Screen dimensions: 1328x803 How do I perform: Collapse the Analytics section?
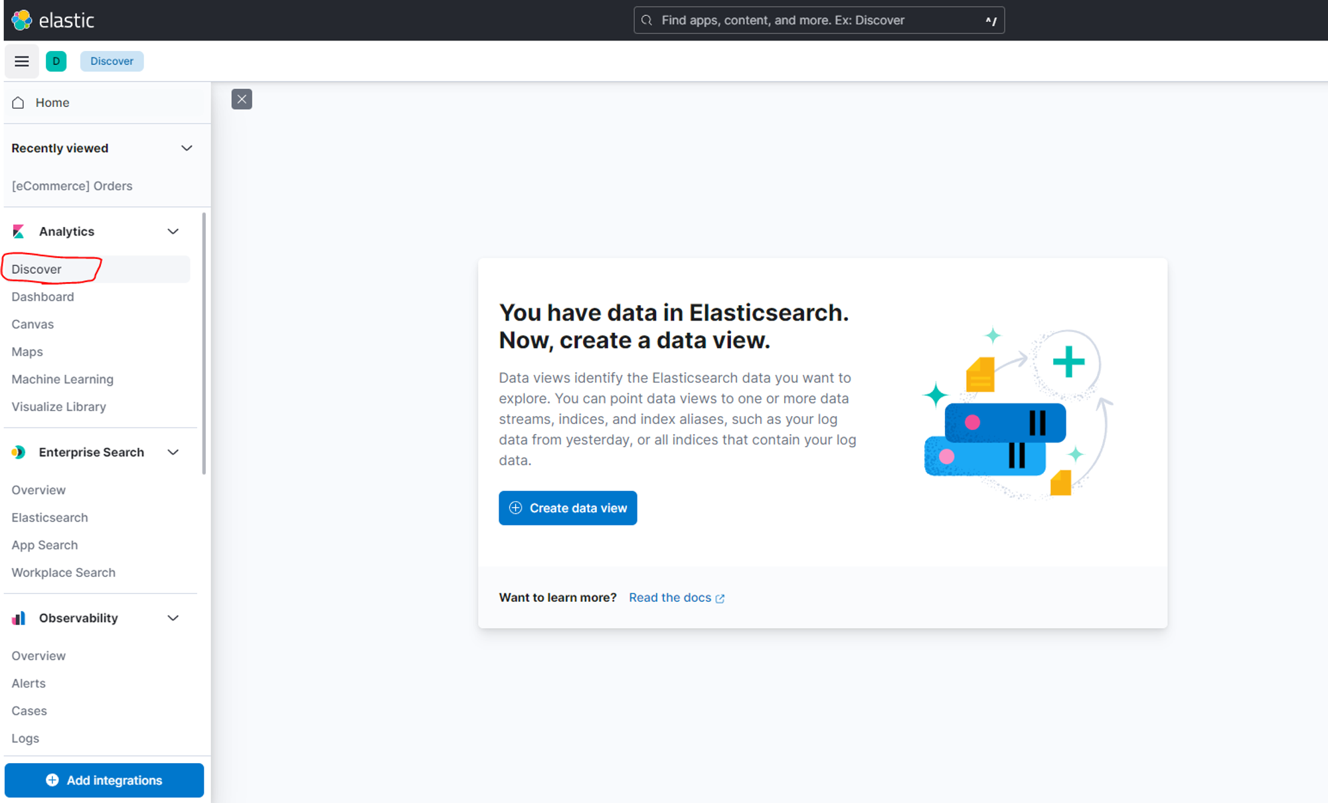coord(173,232)
